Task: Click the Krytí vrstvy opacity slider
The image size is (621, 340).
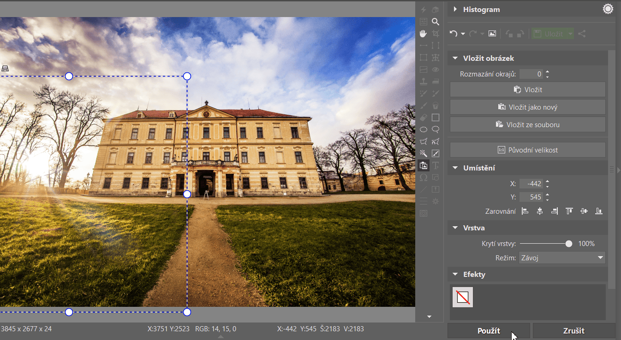Action: [x=545, y=244]
